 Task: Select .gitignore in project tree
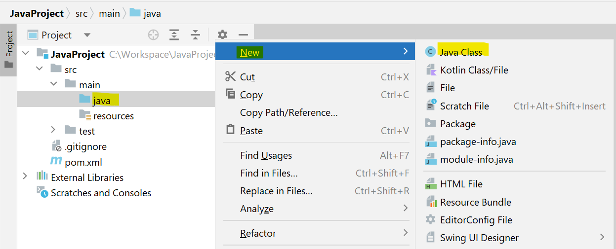point(85,146)
